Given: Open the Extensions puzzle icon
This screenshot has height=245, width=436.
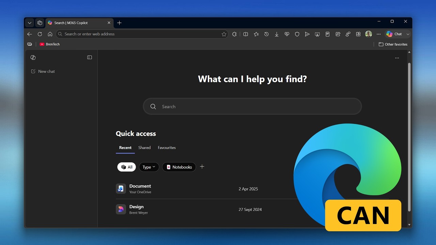Looking at the screenshot, I should (234, 34).
